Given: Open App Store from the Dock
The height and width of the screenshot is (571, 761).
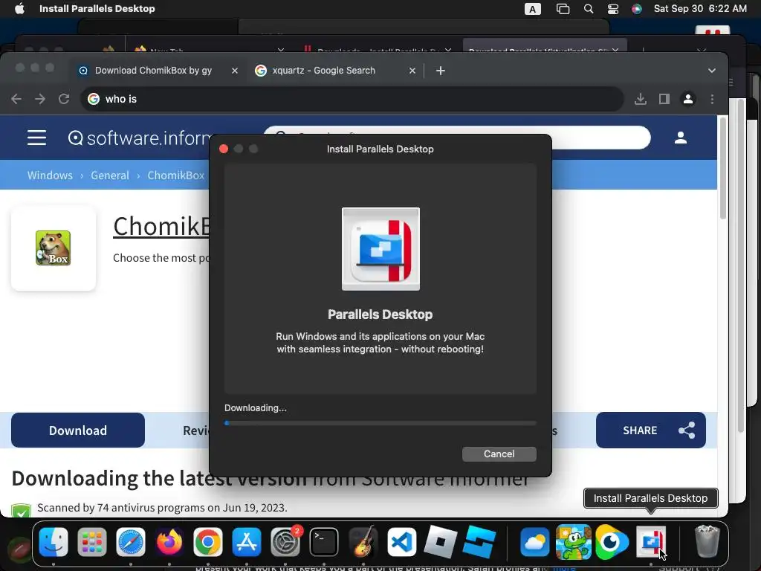Looking at the screenshot, I should (247, 542).
